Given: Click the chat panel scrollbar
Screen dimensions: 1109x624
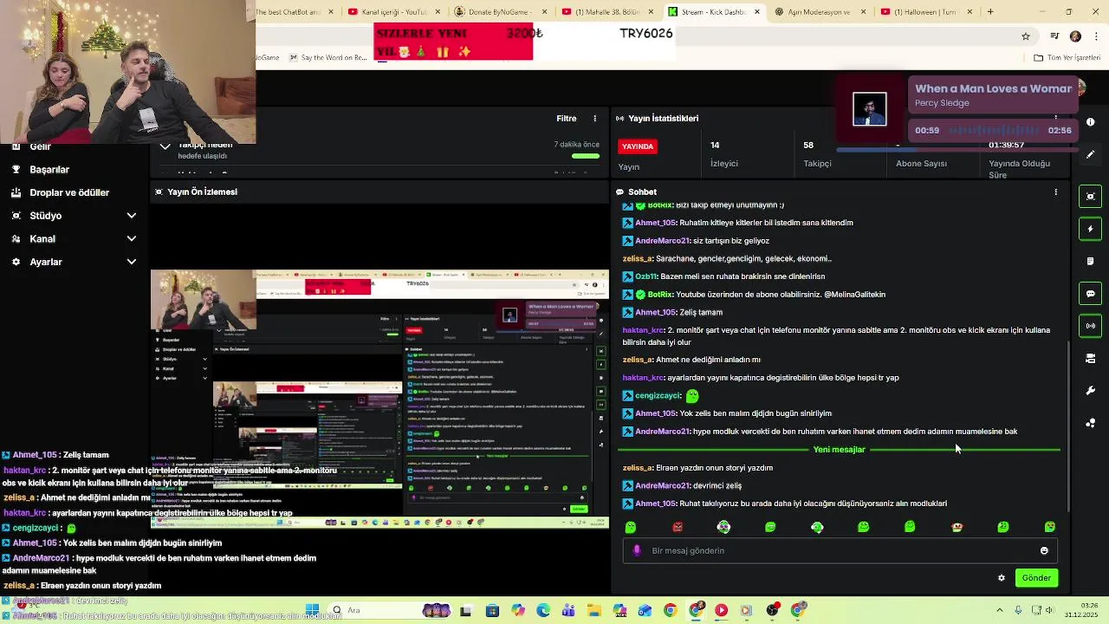Looking at the screenshot, I should click(1068, 425).
